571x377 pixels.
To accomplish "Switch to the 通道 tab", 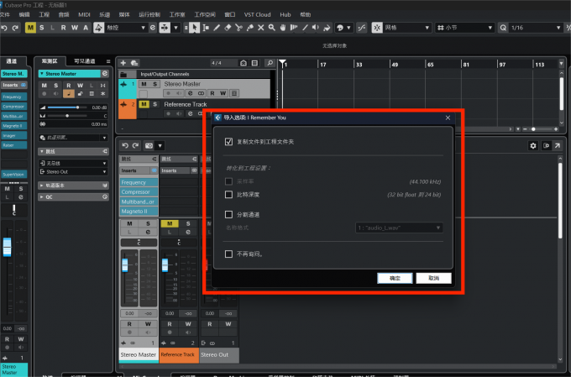I will pyautogui.click(x=11, y=61).
